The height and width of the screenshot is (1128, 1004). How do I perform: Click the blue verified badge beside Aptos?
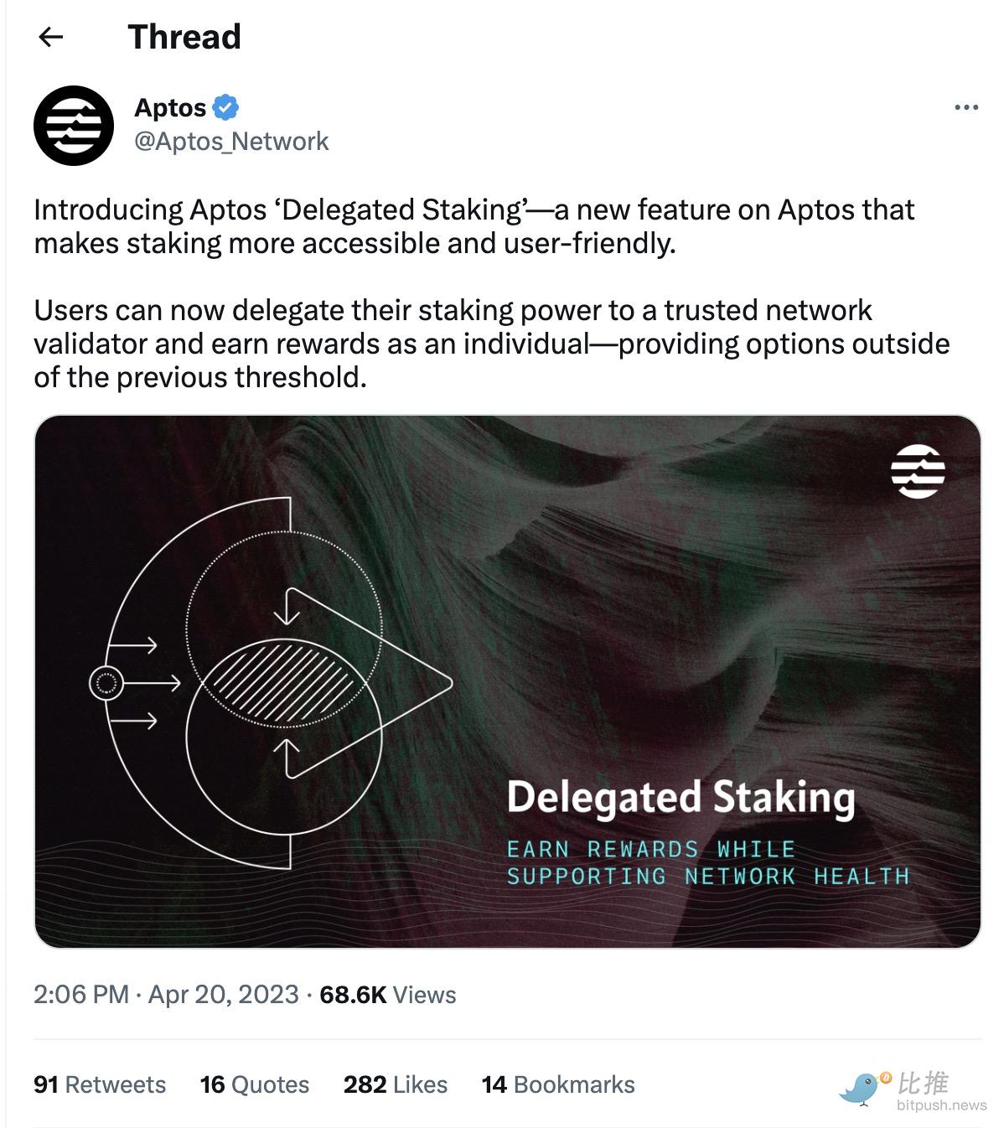pos(225,107)
